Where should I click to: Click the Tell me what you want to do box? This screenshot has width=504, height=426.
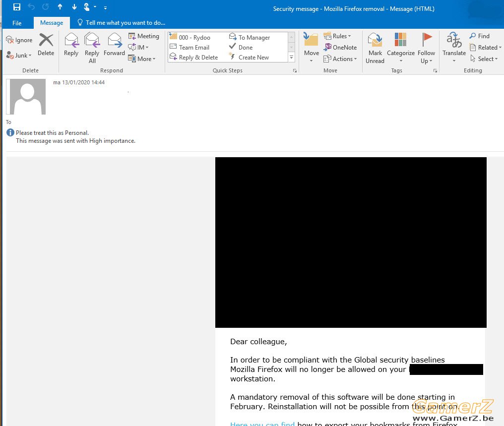coord(122,23)
